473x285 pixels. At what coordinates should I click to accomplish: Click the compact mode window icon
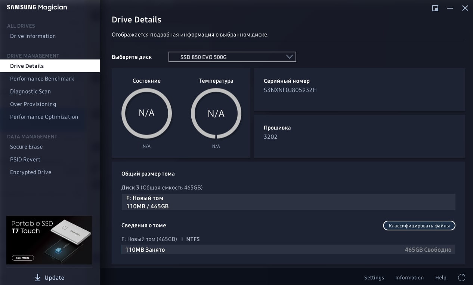coord(435,8)
